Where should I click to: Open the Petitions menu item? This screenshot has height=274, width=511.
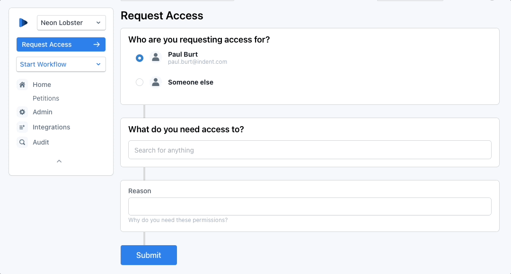pyautogui.click(x=46, y=98)
